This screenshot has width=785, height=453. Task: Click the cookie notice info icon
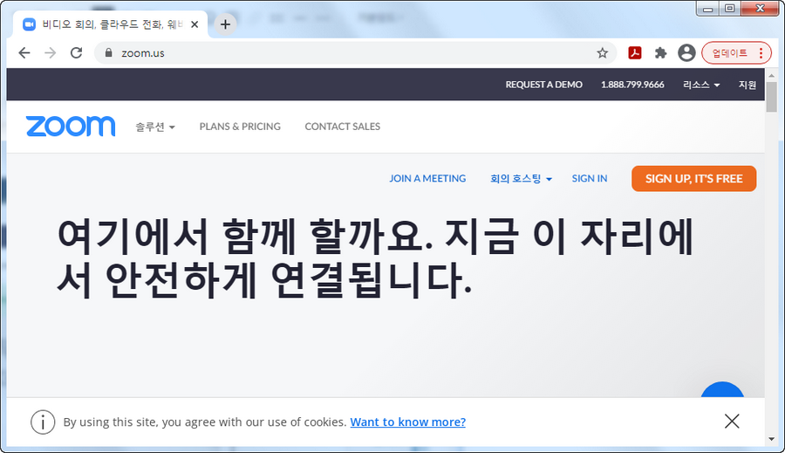pyautogui.click(x=43, y=422)
